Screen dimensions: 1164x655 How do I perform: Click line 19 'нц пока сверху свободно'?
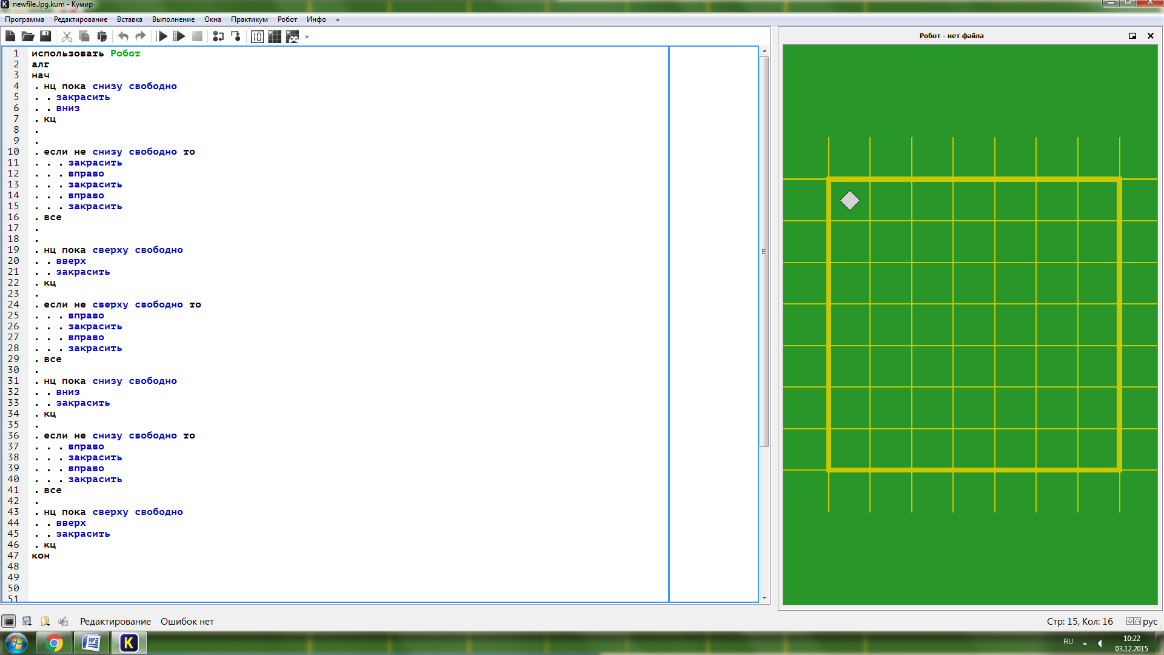pyautogui.click(x=113, y=250)
